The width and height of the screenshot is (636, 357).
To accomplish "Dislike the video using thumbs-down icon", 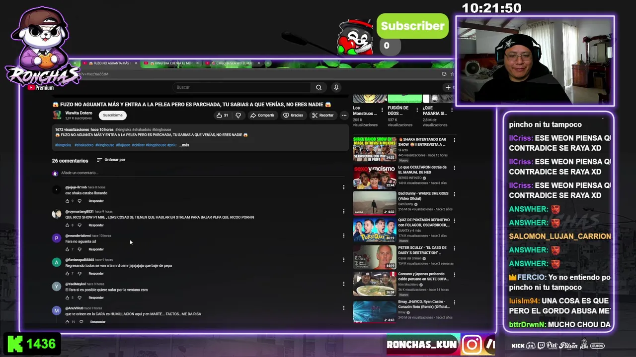I will (238, 115).
